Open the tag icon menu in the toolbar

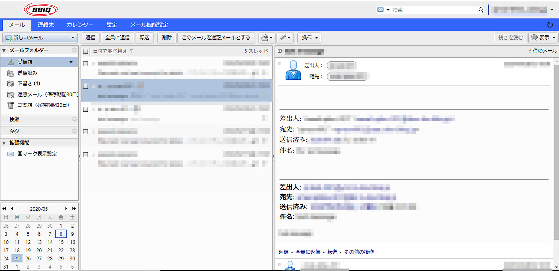pyautogui.click(x=285, y=38)
